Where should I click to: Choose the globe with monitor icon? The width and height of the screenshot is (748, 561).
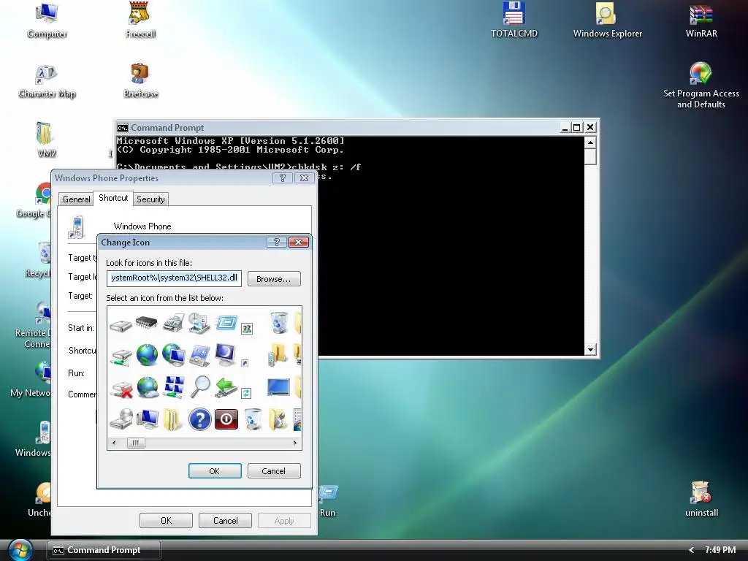173,355
